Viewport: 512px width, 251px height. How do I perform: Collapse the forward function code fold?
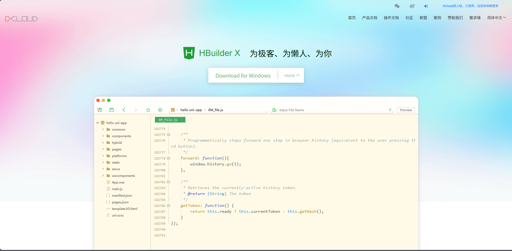168,158
